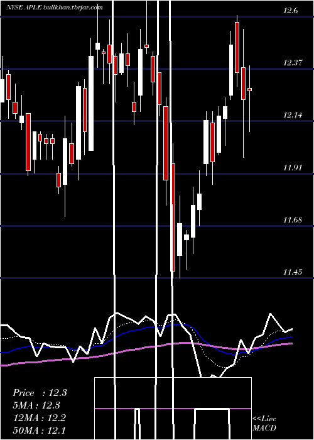Select the 11.45 price axis label
Screen dimensions: 314x440
pyautogui.click(x=293, y=272)
